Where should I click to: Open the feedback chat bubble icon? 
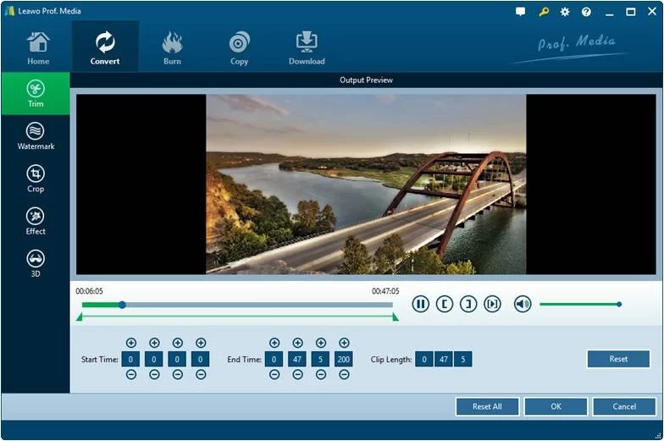point(520,12)
